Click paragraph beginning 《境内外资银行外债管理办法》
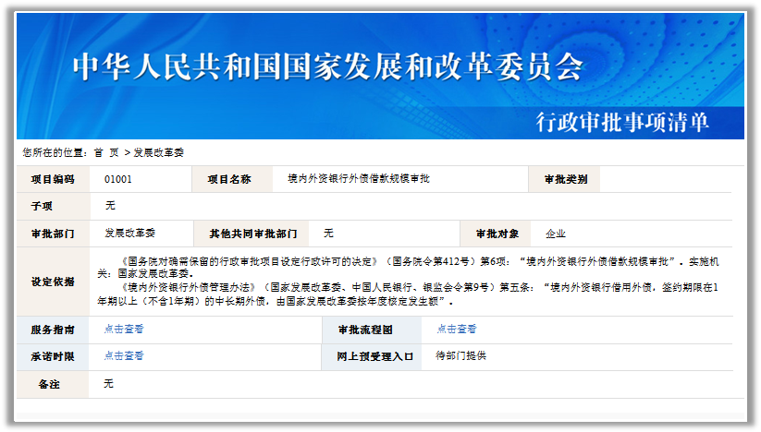This screenshot has width=761, height=432. pyautogui.click(x=408, y=294)
